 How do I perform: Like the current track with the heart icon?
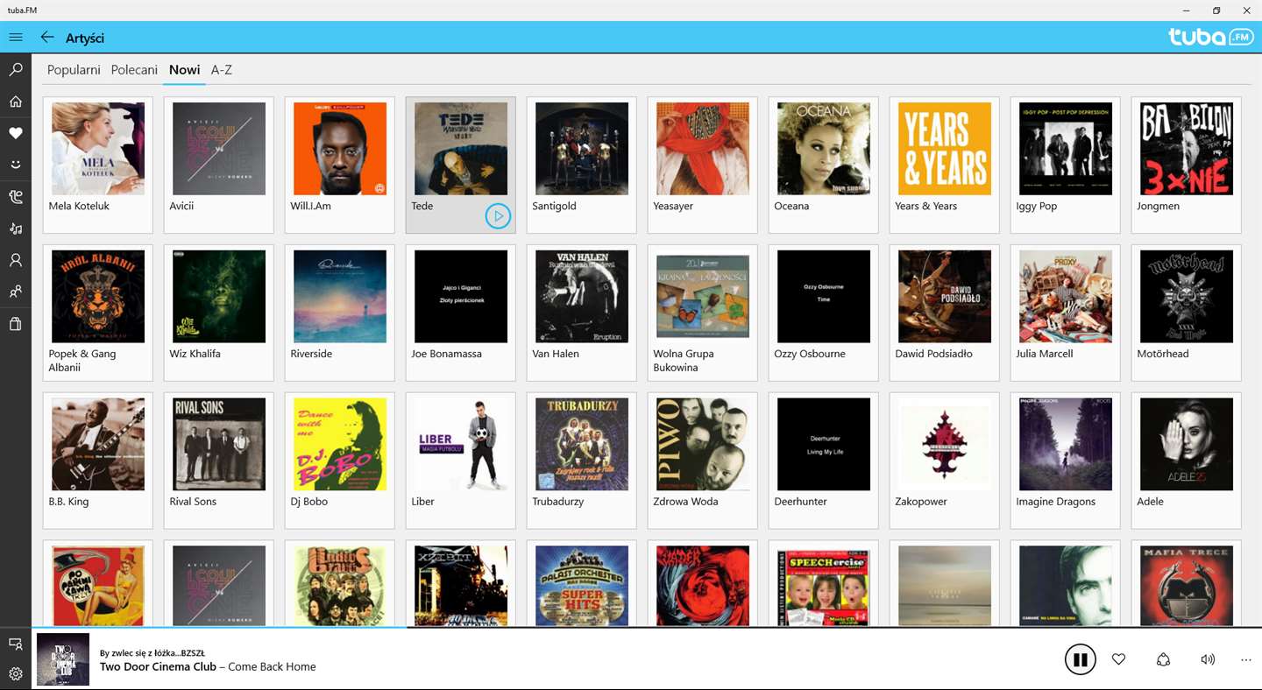click(x=1118, y=659)
